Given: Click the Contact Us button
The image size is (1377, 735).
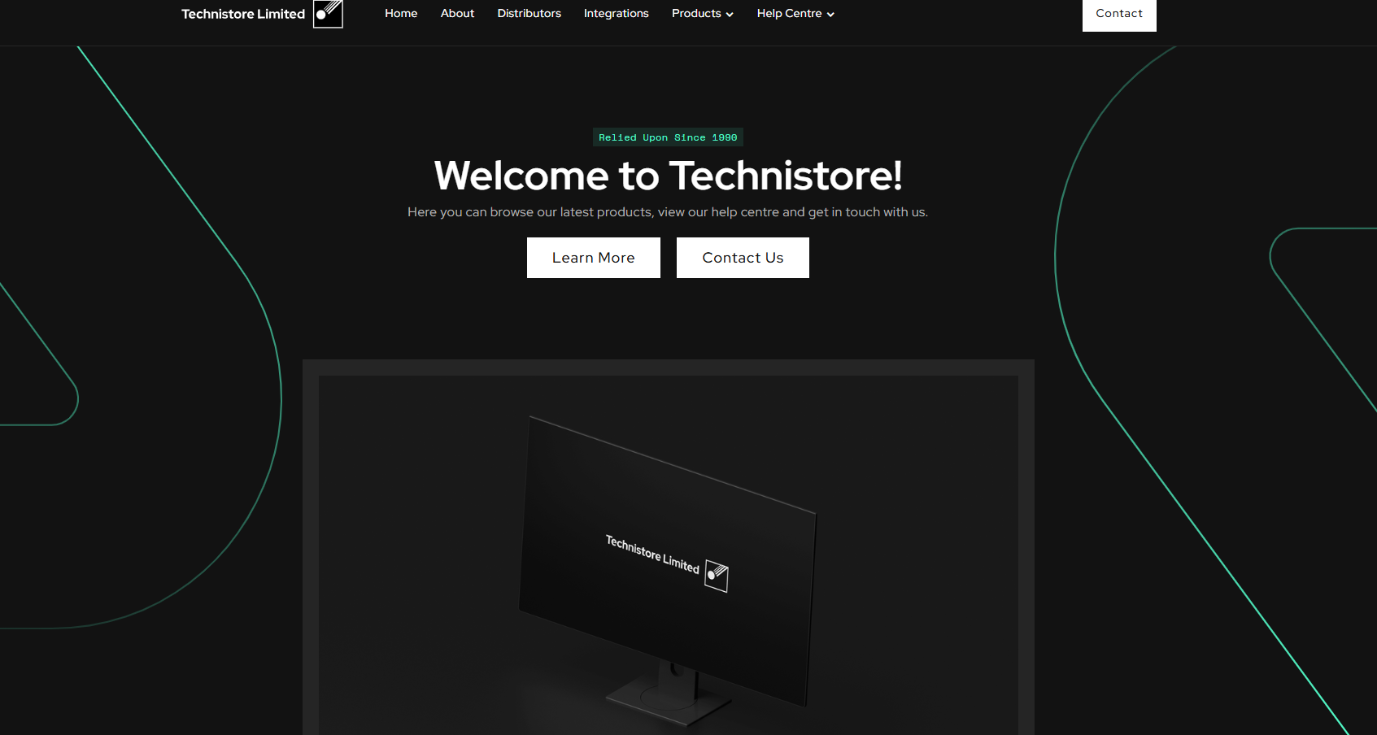Looking at the screenshot, I should click(x=743, y=258).
